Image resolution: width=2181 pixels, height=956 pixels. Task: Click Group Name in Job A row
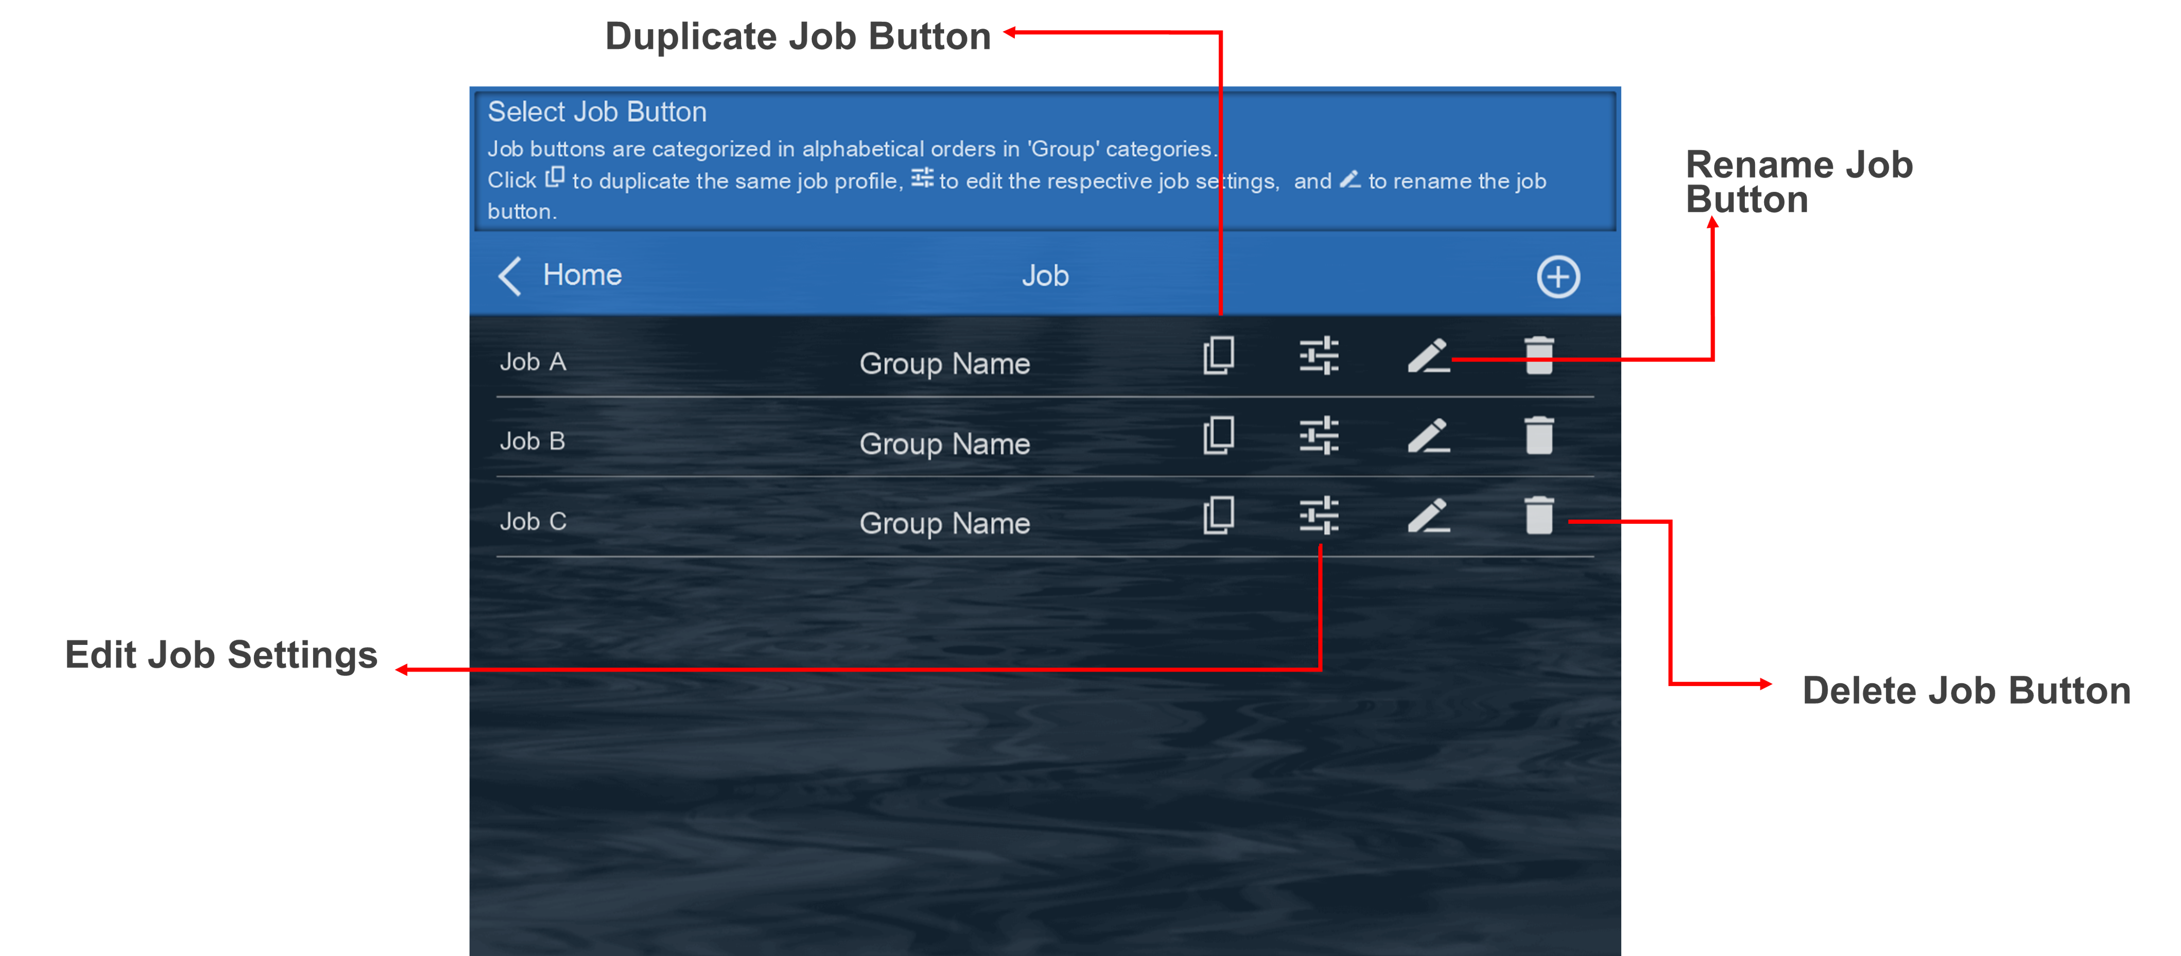(x=945, y=364)
